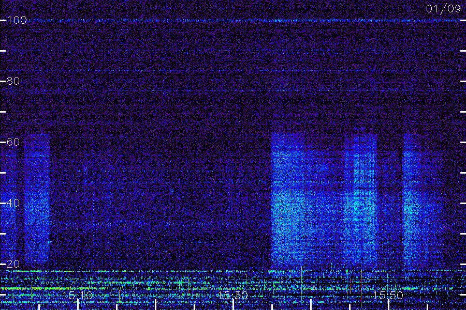Click the 15:10 time axis label
Screen dimensions: 466x310
(x=78, y=295)
